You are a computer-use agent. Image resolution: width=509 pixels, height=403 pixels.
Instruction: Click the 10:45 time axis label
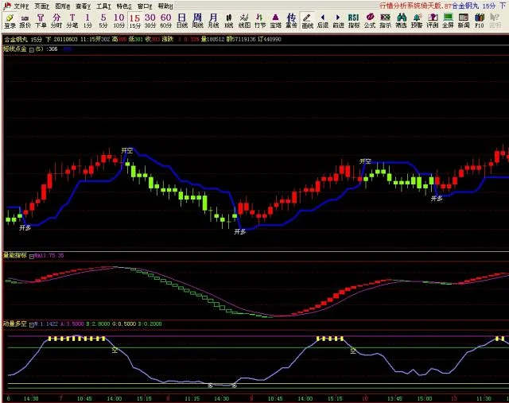pos(85,397)
